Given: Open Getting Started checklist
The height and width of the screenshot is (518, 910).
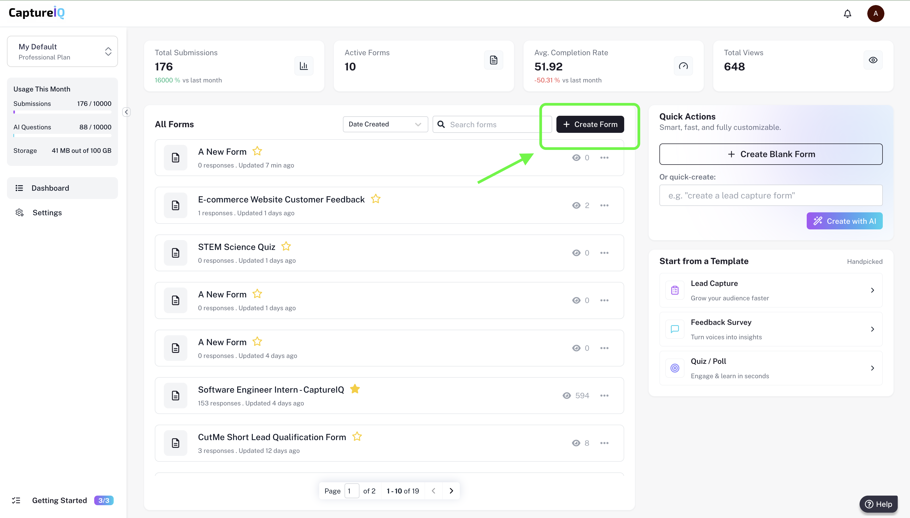Looking at the screenshot, I should [60, 500].
